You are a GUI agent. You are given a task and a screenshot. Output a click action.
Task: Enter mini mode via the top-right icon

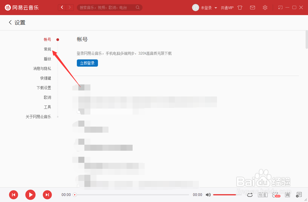(x=281, y=7)
